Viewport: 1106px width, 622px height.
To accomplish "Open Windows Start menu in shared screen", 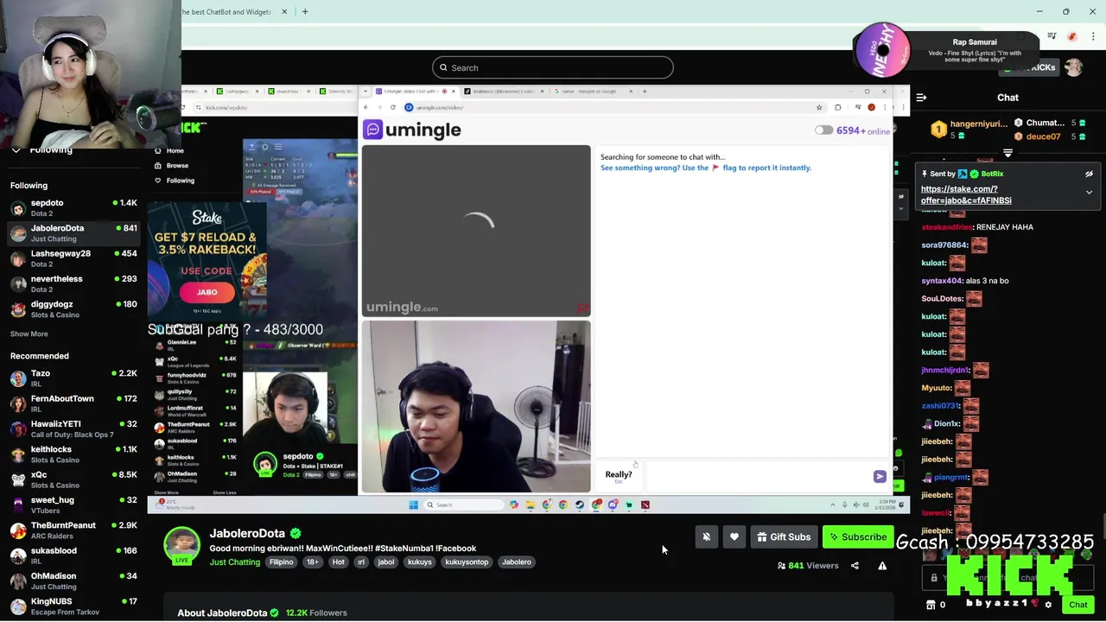I will pos(413,505).
